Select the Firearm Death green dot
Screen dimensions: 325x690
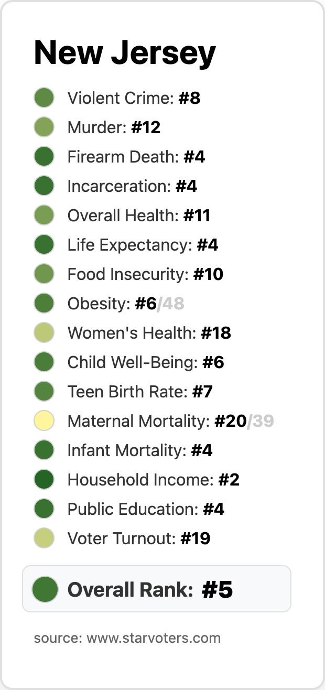point(44,157)
